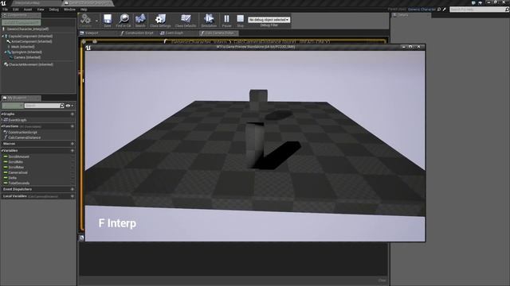This screenshot has height=286, width=510.
Task: Open the eye view options in My Blueprint
Action: (69, 106)
